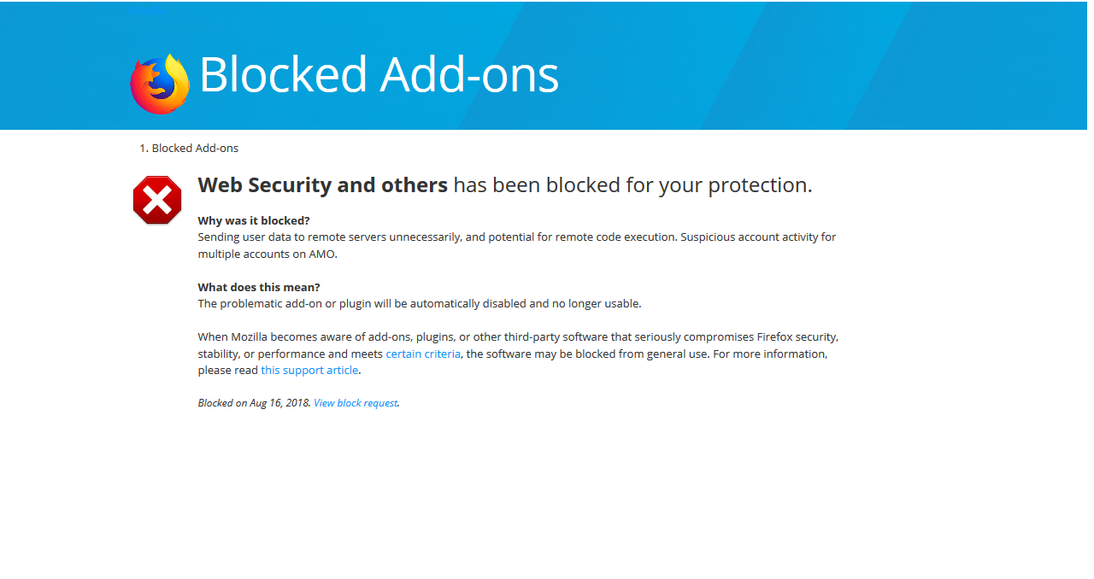1094x579 pixels.
Task: Click the Blocked on Aug 16, 2018 text
Action: pyautogui.click(x=254, y=403)
